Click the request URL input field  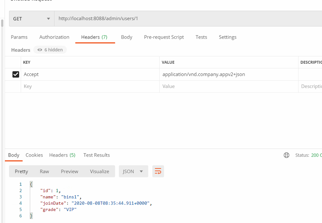pyautogui.click(x=188, y=19)
